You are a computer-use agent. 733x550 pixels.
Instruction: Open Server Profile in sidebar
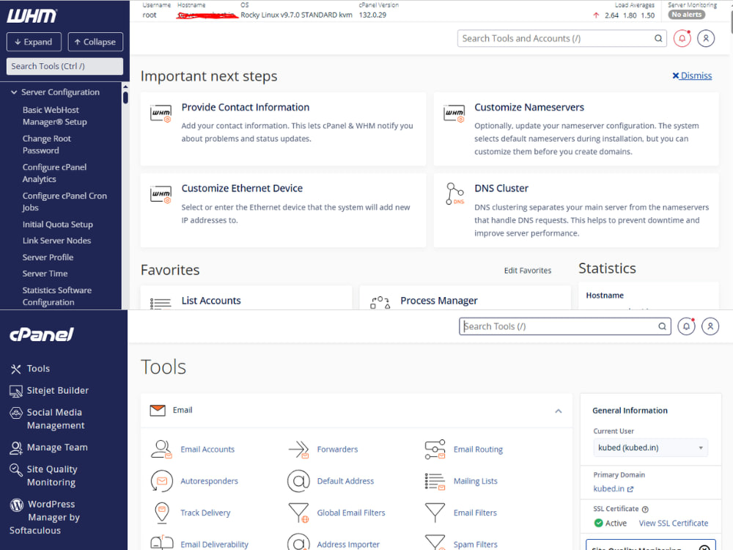click(48, 257)
